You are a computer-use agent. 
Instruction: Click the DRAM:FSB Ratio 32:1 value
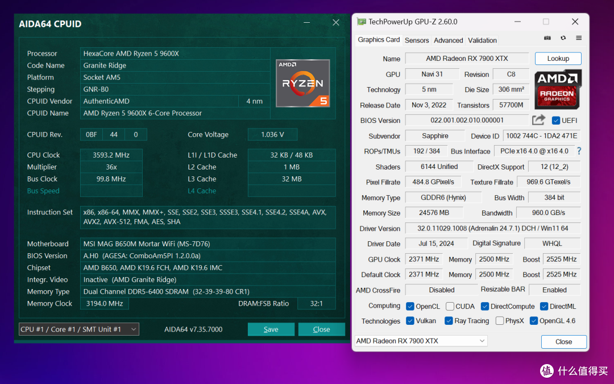pos(317,303)
